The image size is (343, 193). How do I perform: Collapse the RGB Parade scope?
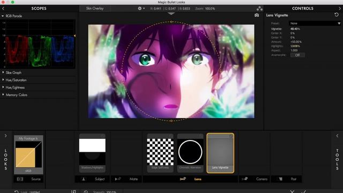tap(3, 16)
